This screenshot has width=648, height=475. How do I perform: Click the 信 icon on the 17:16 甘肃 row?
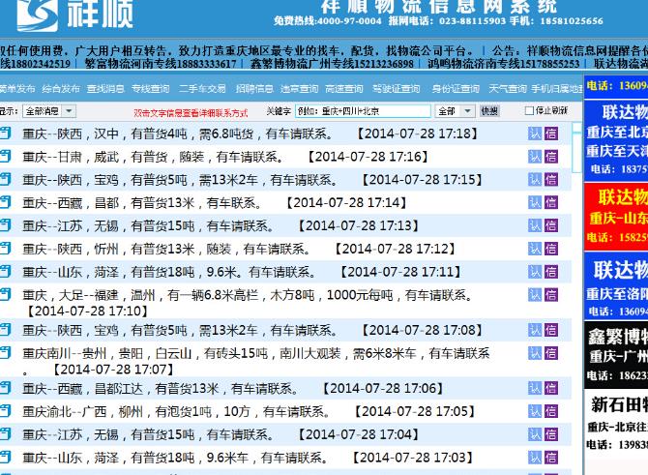(x=551, y=157)
